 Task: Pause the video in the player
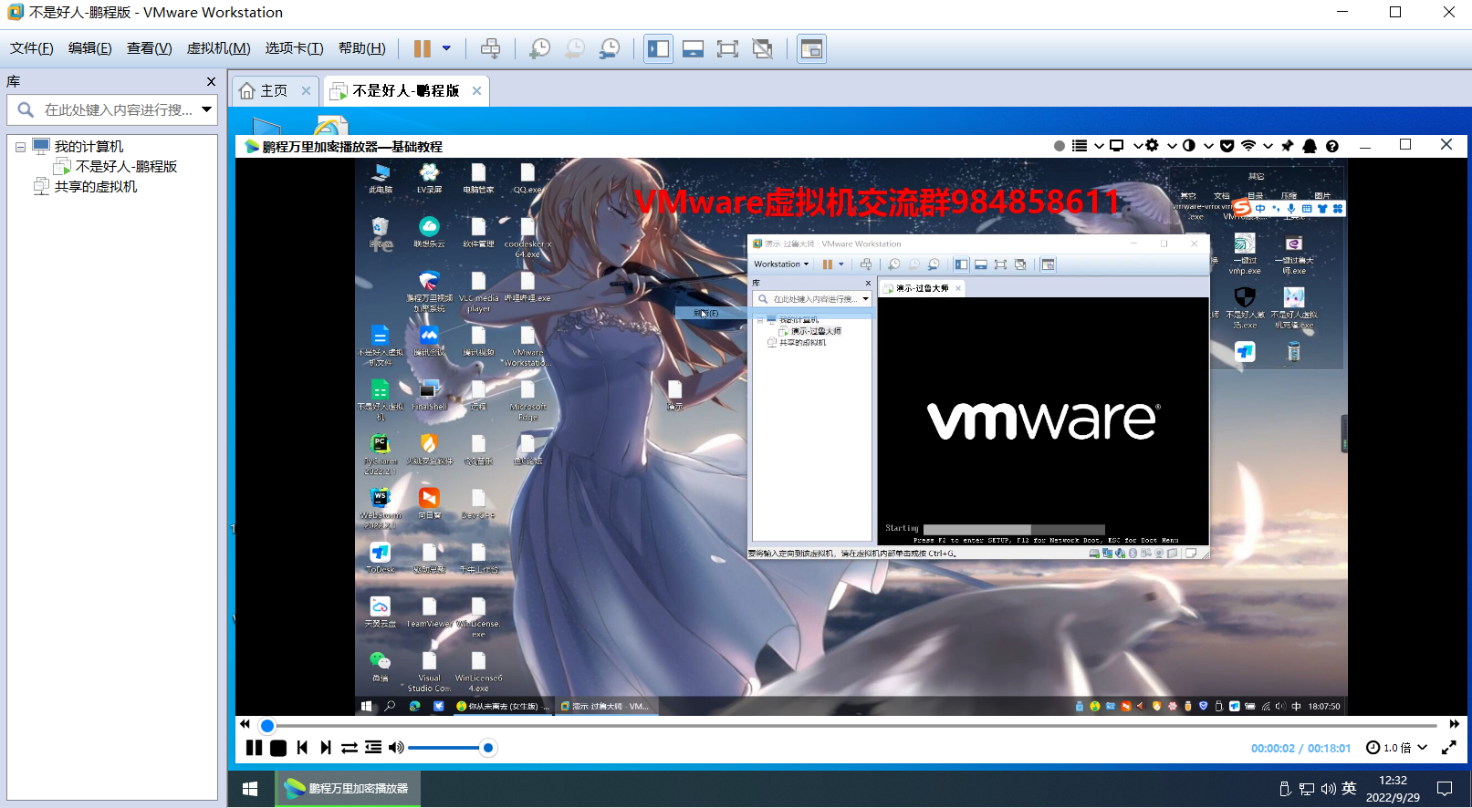click(254, 748)
